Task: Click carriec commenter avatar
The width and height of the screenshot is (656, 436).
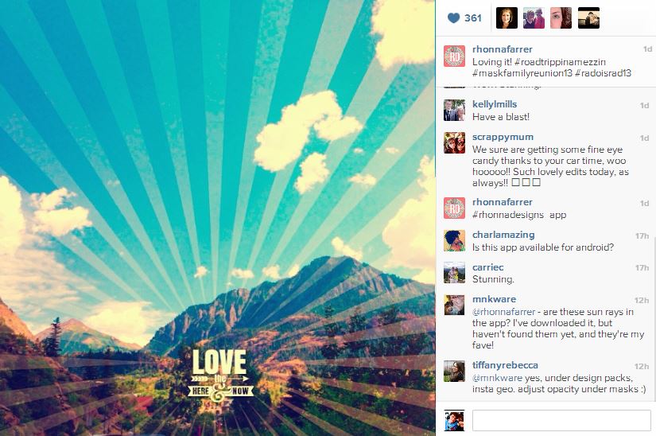Action: coord(454,273)
